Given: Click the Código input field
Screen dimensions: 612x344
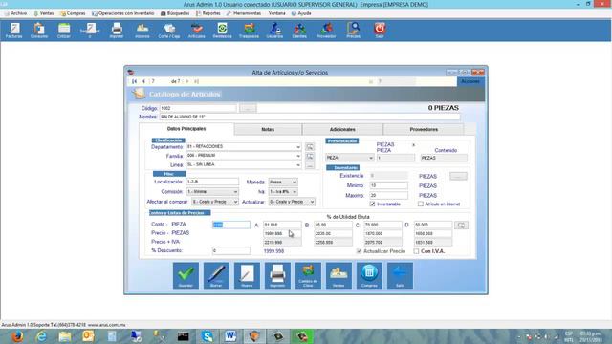Looking at the screenshot, I should point(198,108).
